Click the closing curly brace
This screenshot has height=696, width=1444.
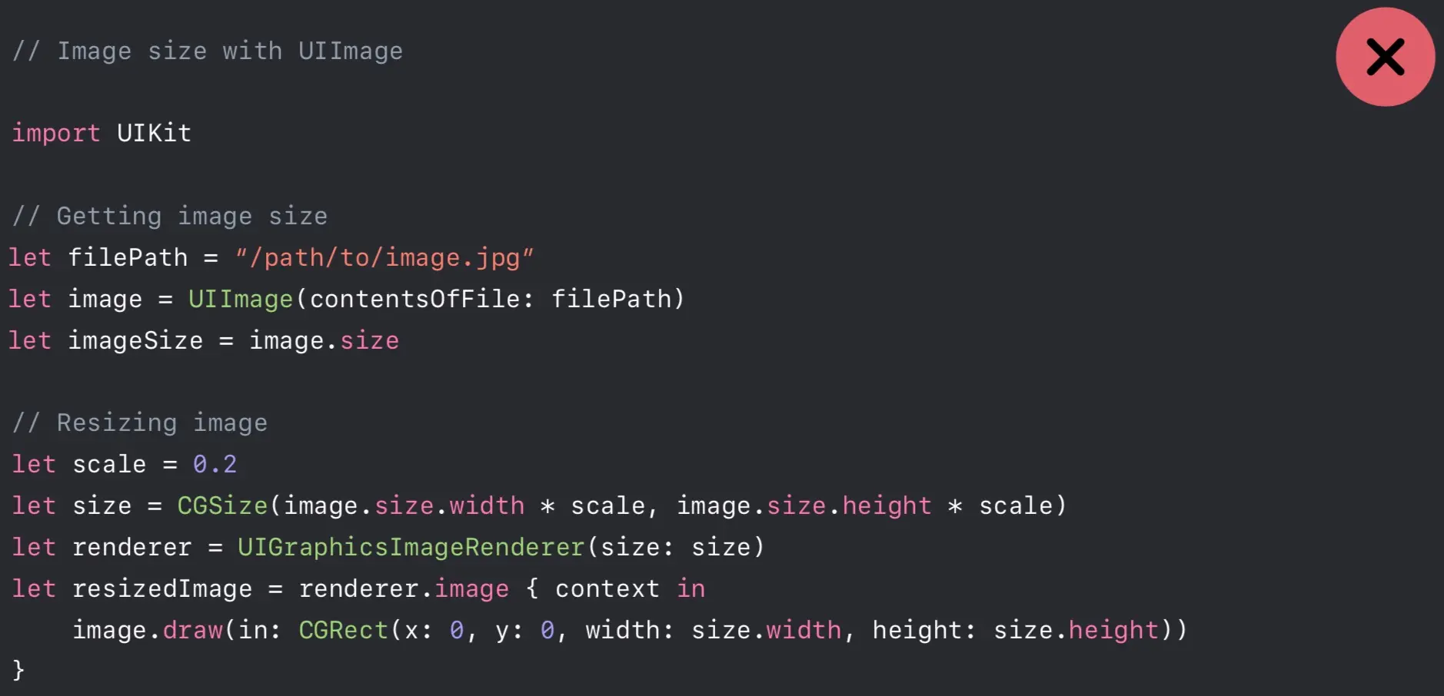tap(18, 670)
